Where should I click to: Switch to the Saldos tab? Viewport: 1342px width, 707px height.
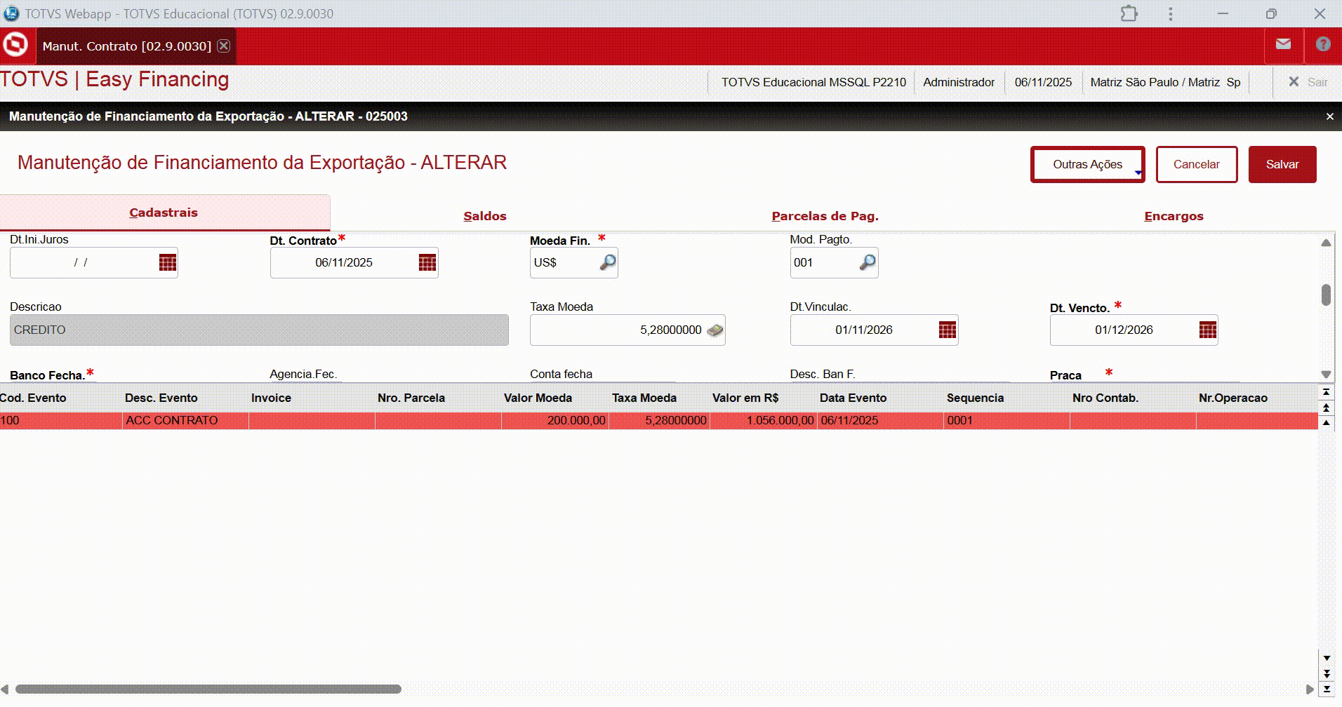click(485, 216)
